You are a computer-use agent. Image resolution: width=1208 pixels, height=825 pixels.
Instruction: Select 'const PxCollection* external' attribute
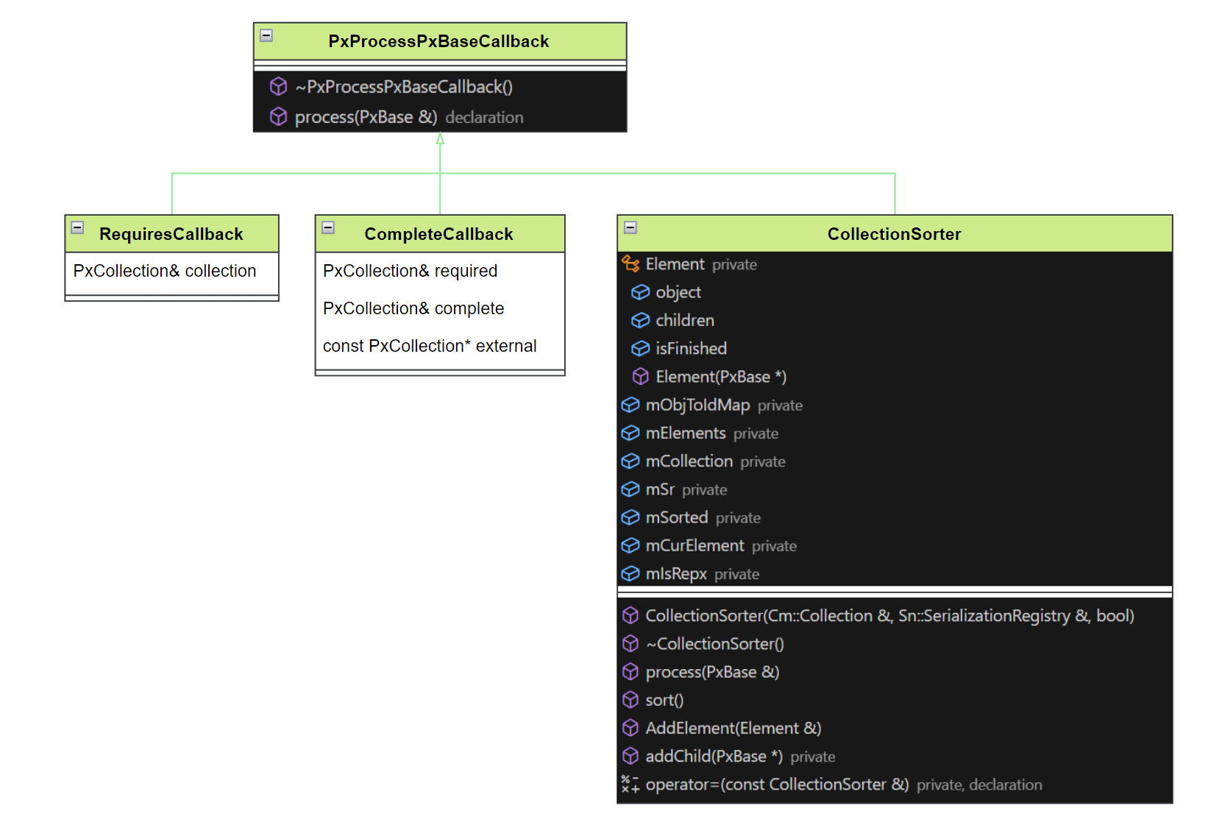(430, 346)
